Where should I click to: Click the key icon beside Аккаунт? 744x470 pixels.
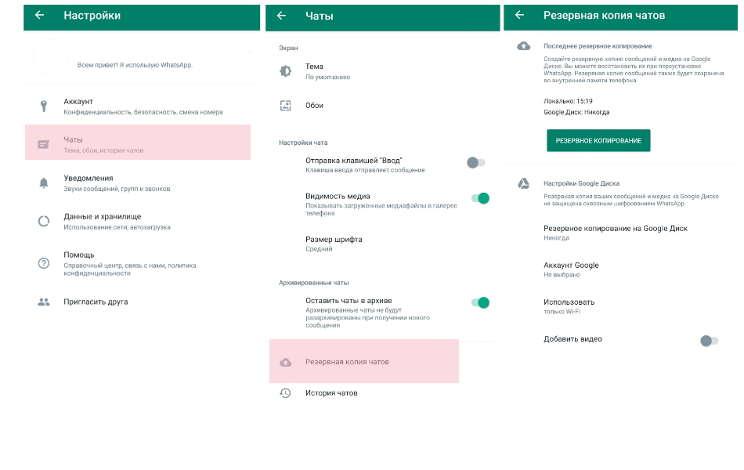click(x=44, y=105)
